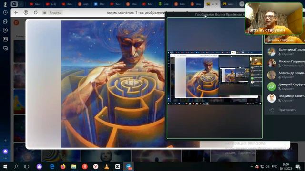The image size is (305, 171).
Task: Show site security via the lock icon
Action: point(44,13)
